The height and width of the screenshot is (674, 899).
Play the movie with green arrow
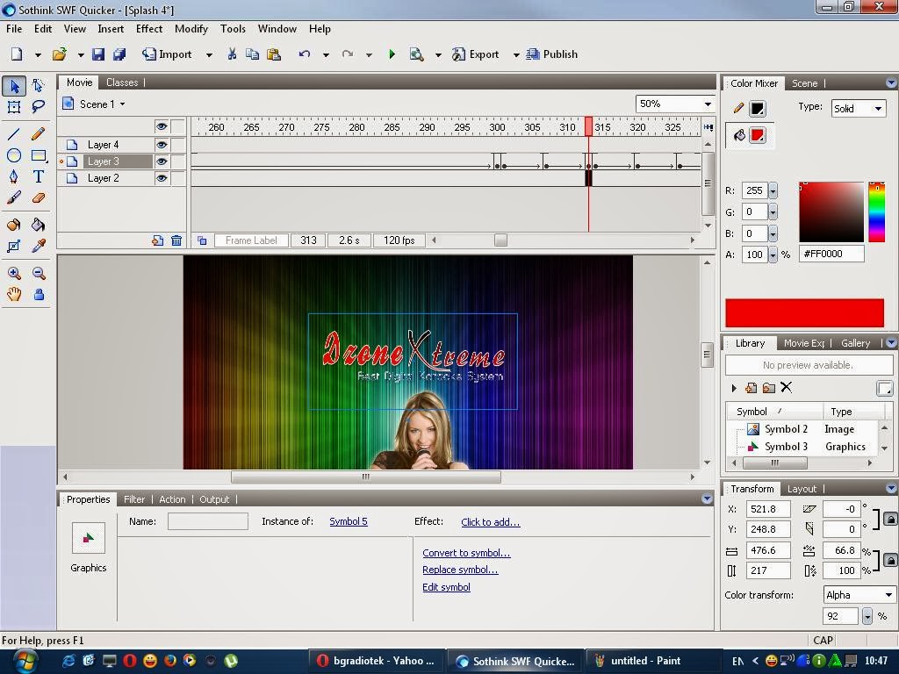pyautogui.click(x=392, y=54)
